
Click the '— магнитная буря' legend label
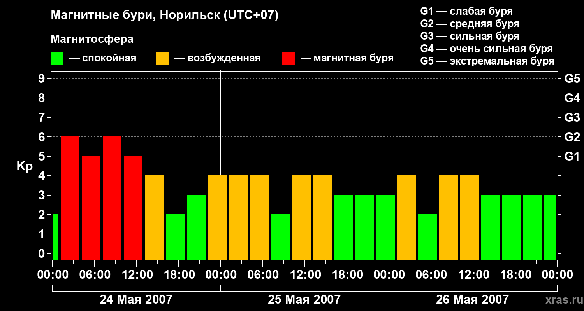coord(347,58)
